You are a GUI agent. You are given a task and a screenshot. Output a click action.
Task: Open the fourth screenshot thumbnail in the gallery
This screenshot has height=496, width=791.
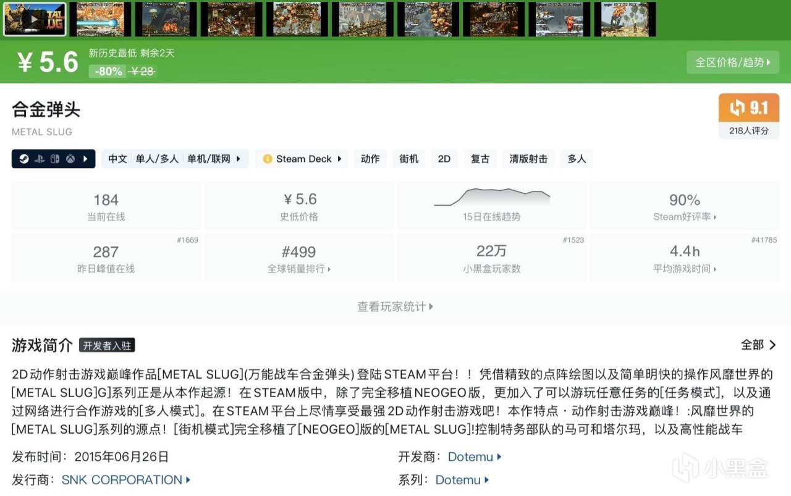click(231, 19)
